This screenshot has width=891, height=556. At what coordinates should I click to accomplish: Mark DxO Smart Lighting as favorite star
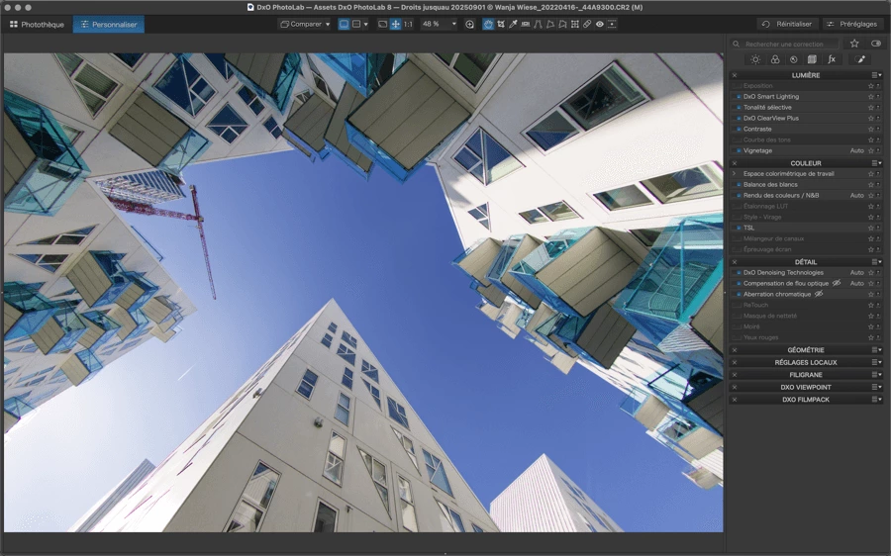tap(870, 97)
